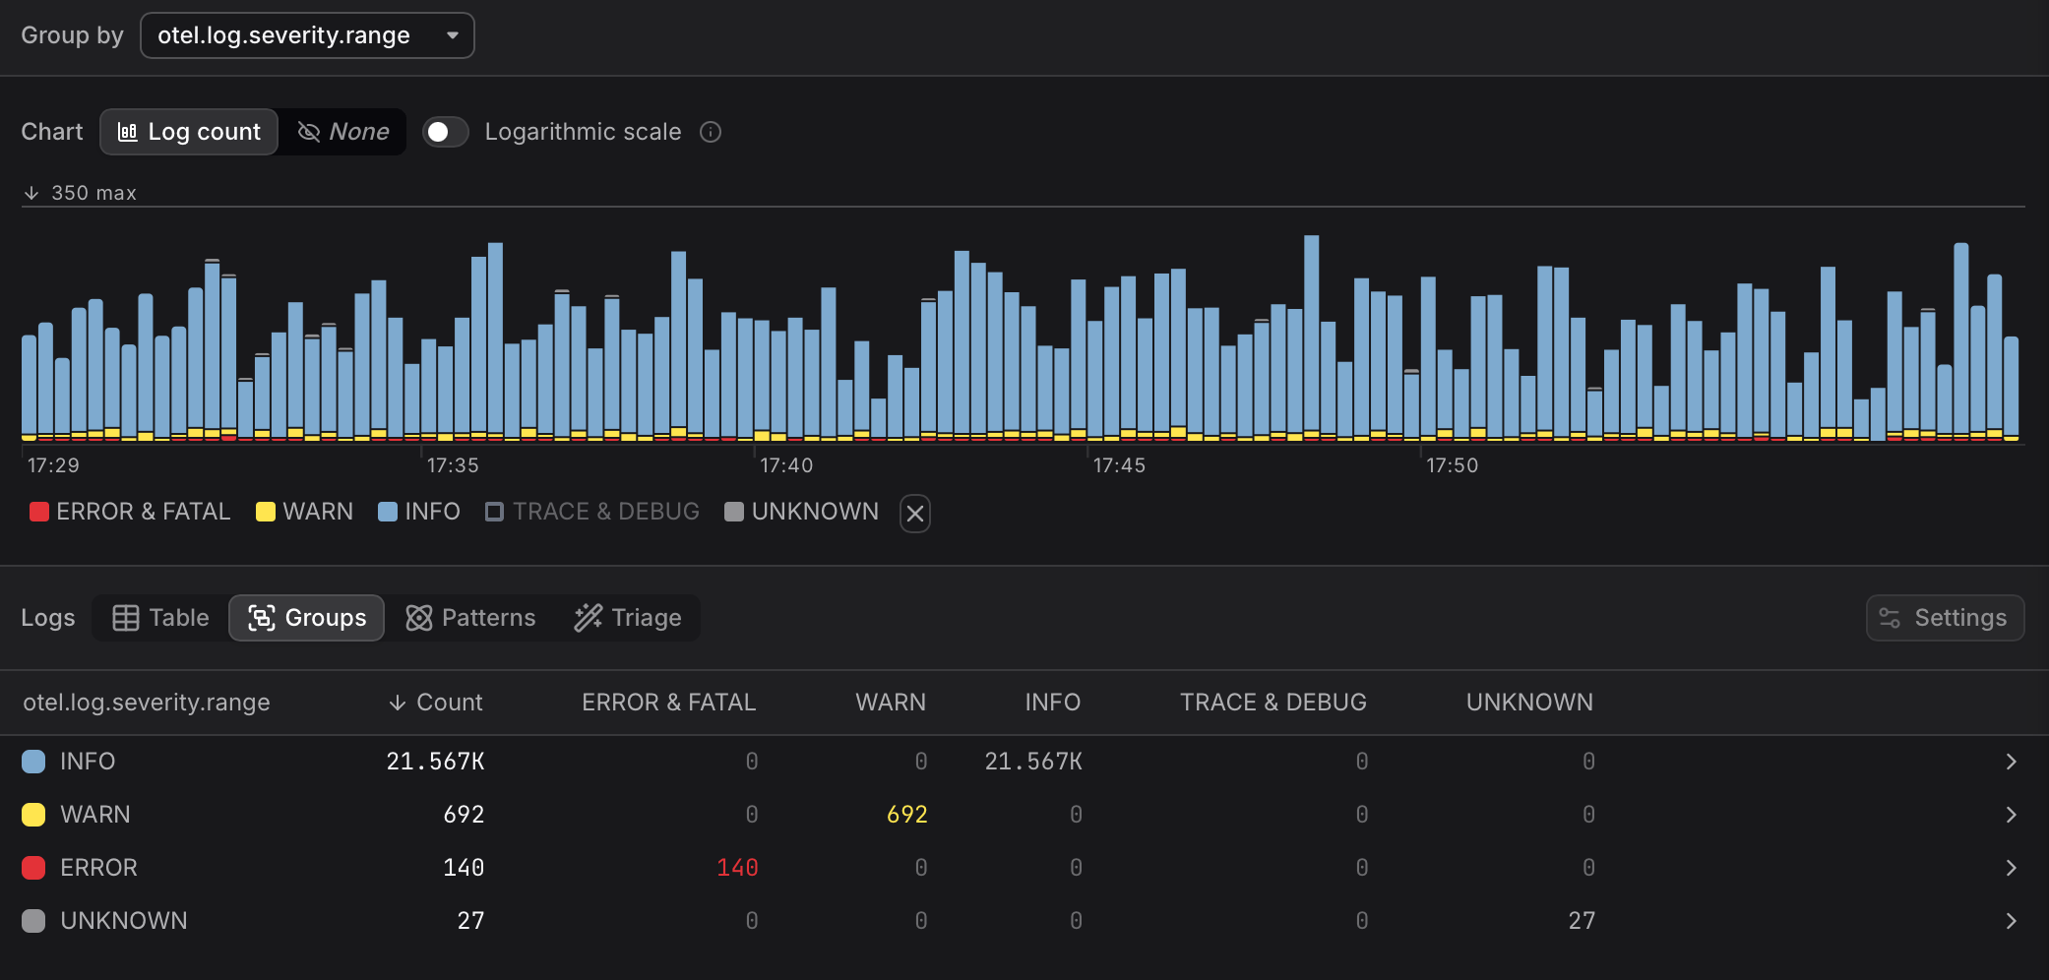Image resolution: width=2049 pixels, height=980 pixels.
Task: Click the yellow WARN color swatch in table
Action: [32, 814]
